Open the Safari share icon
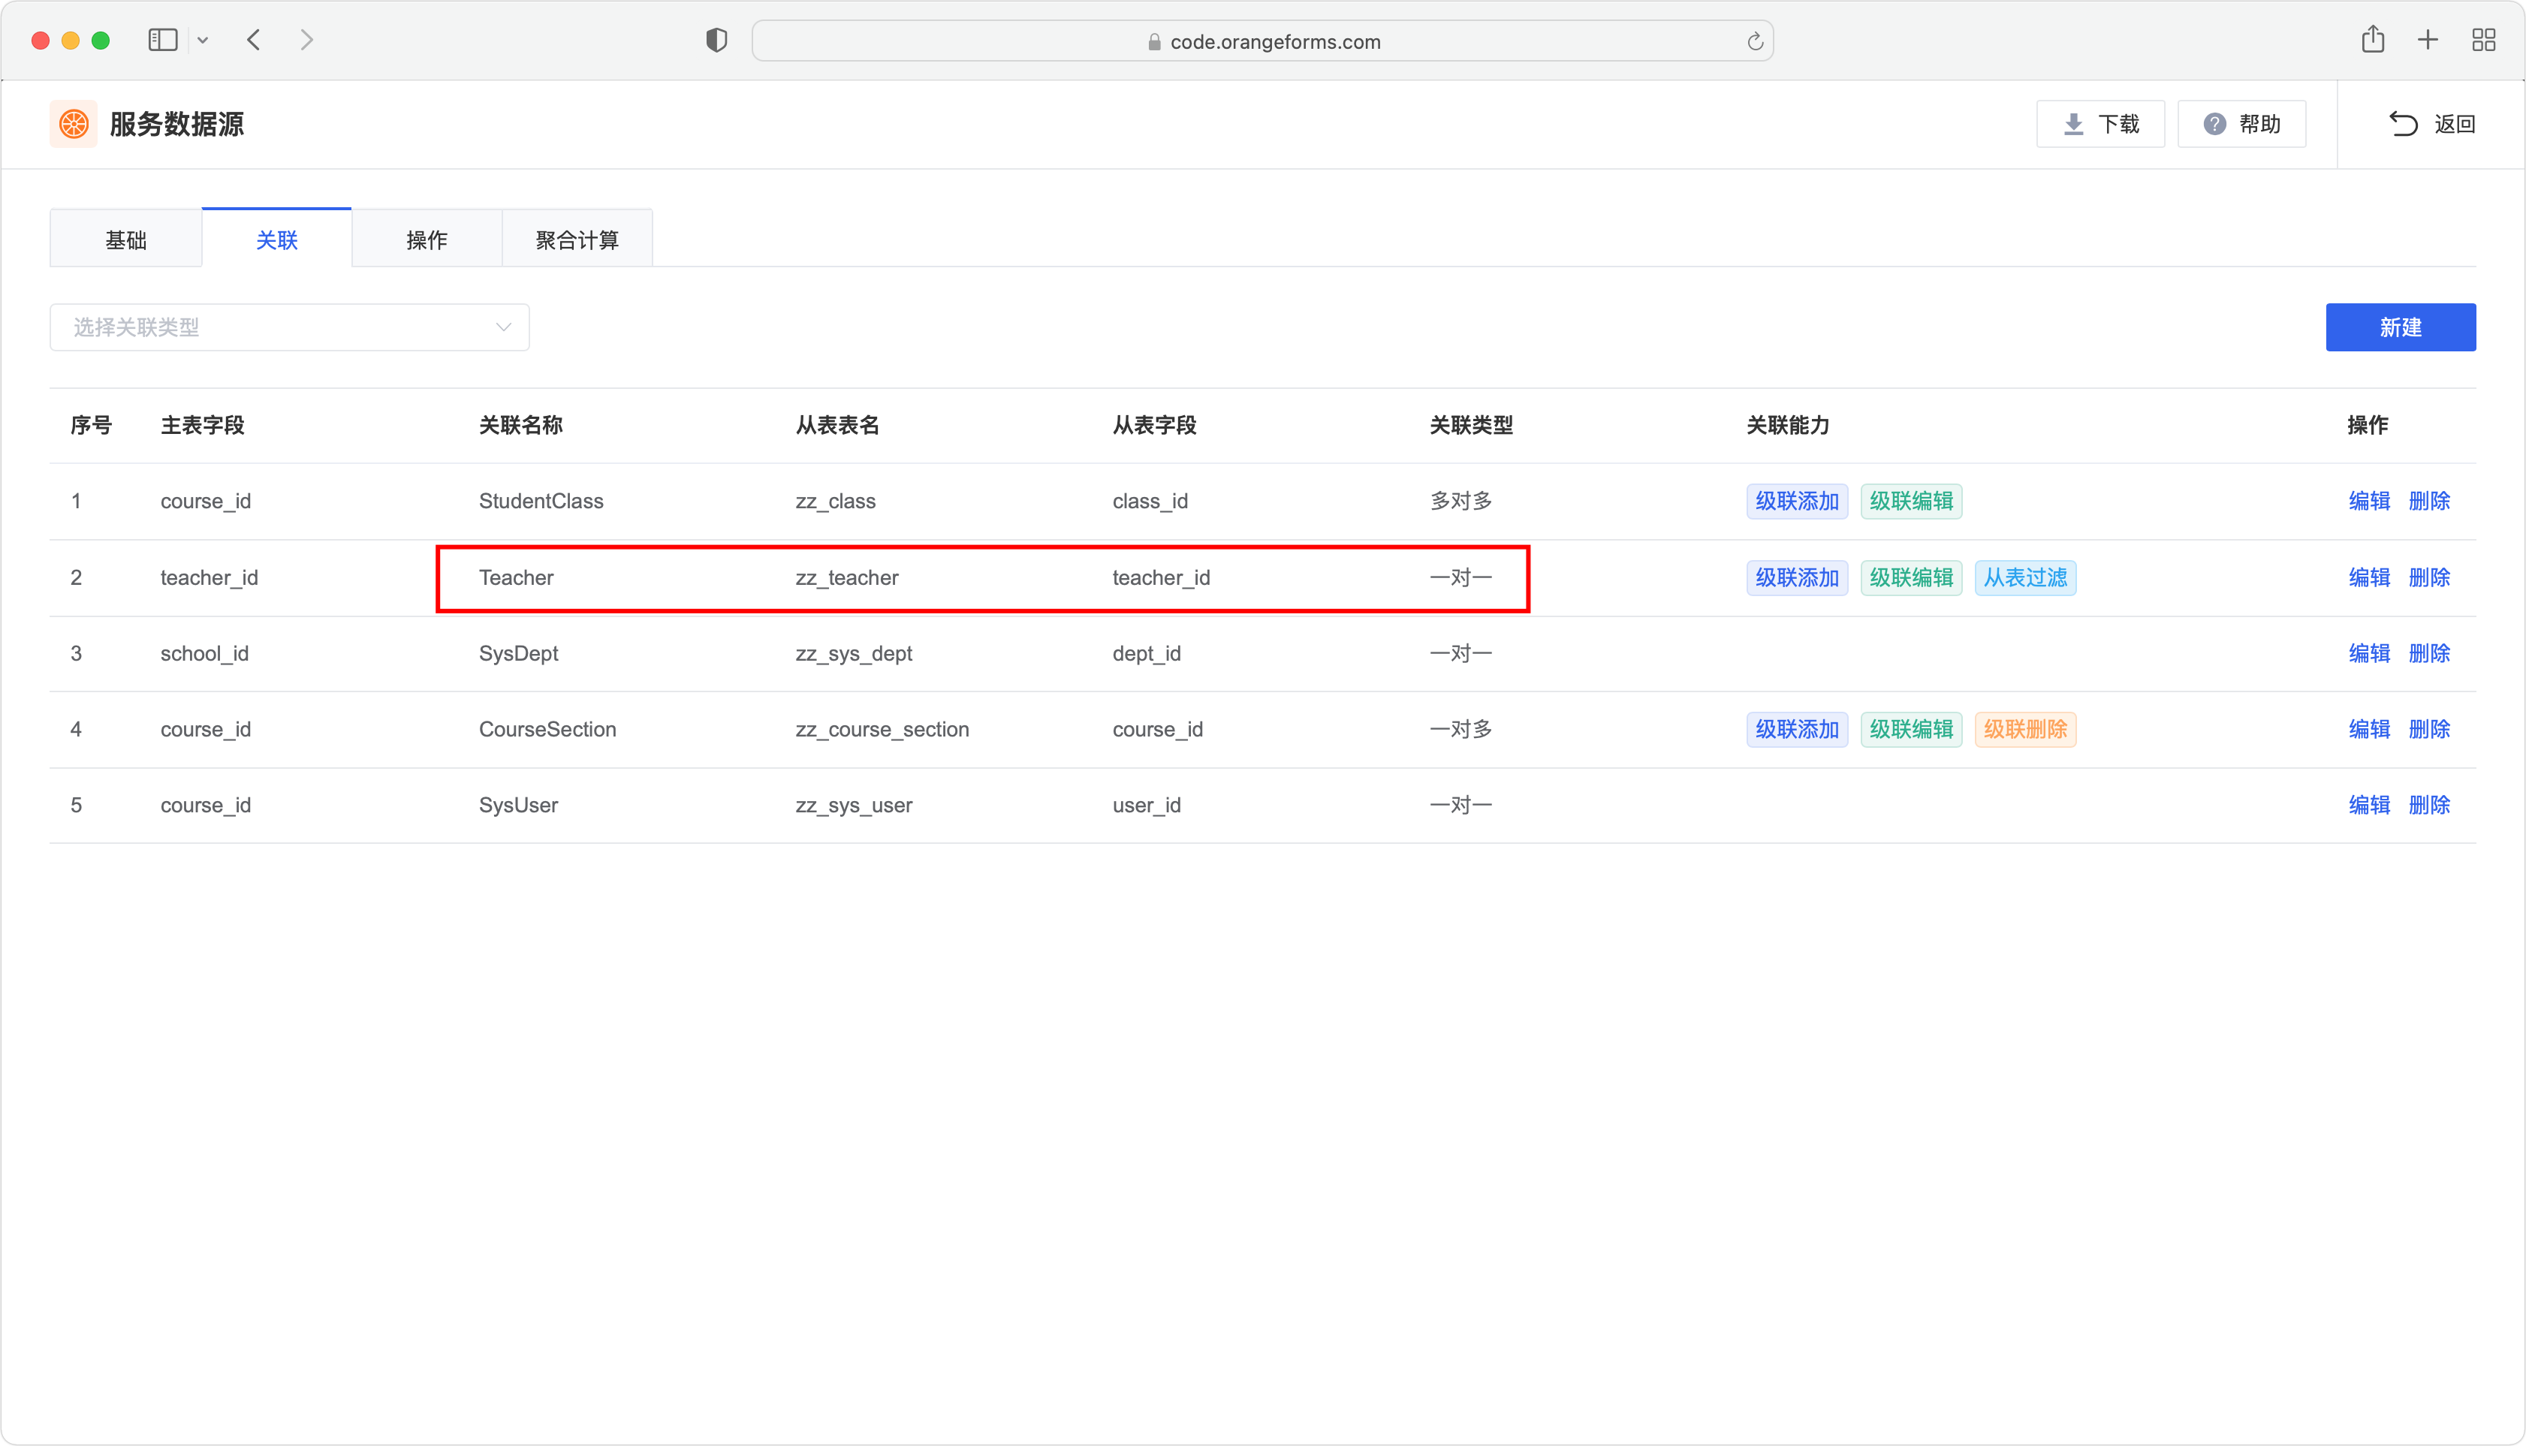2526x1446 pixels. (2373, 40)
